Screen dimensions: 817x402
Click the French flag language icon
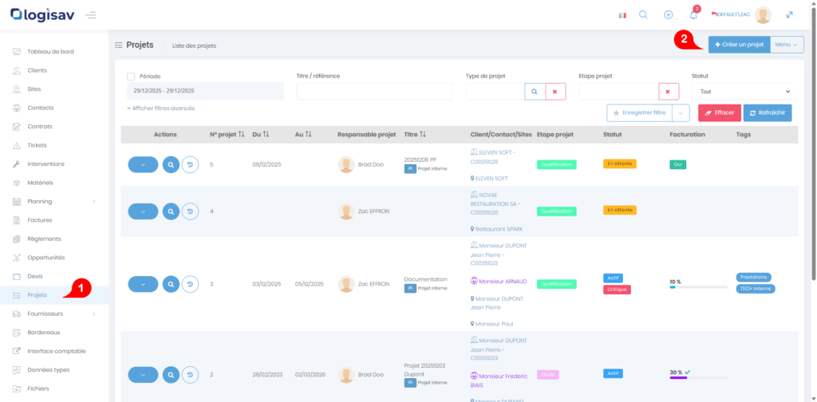click(622, 15)
